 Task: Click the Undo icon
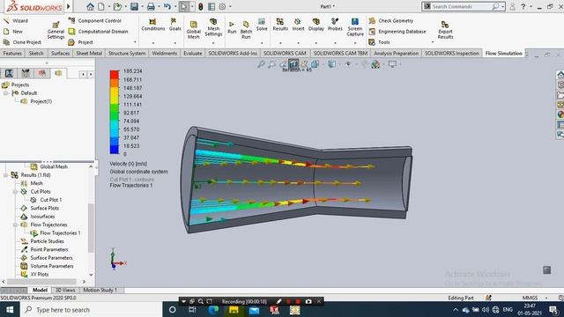click(167, 6)
